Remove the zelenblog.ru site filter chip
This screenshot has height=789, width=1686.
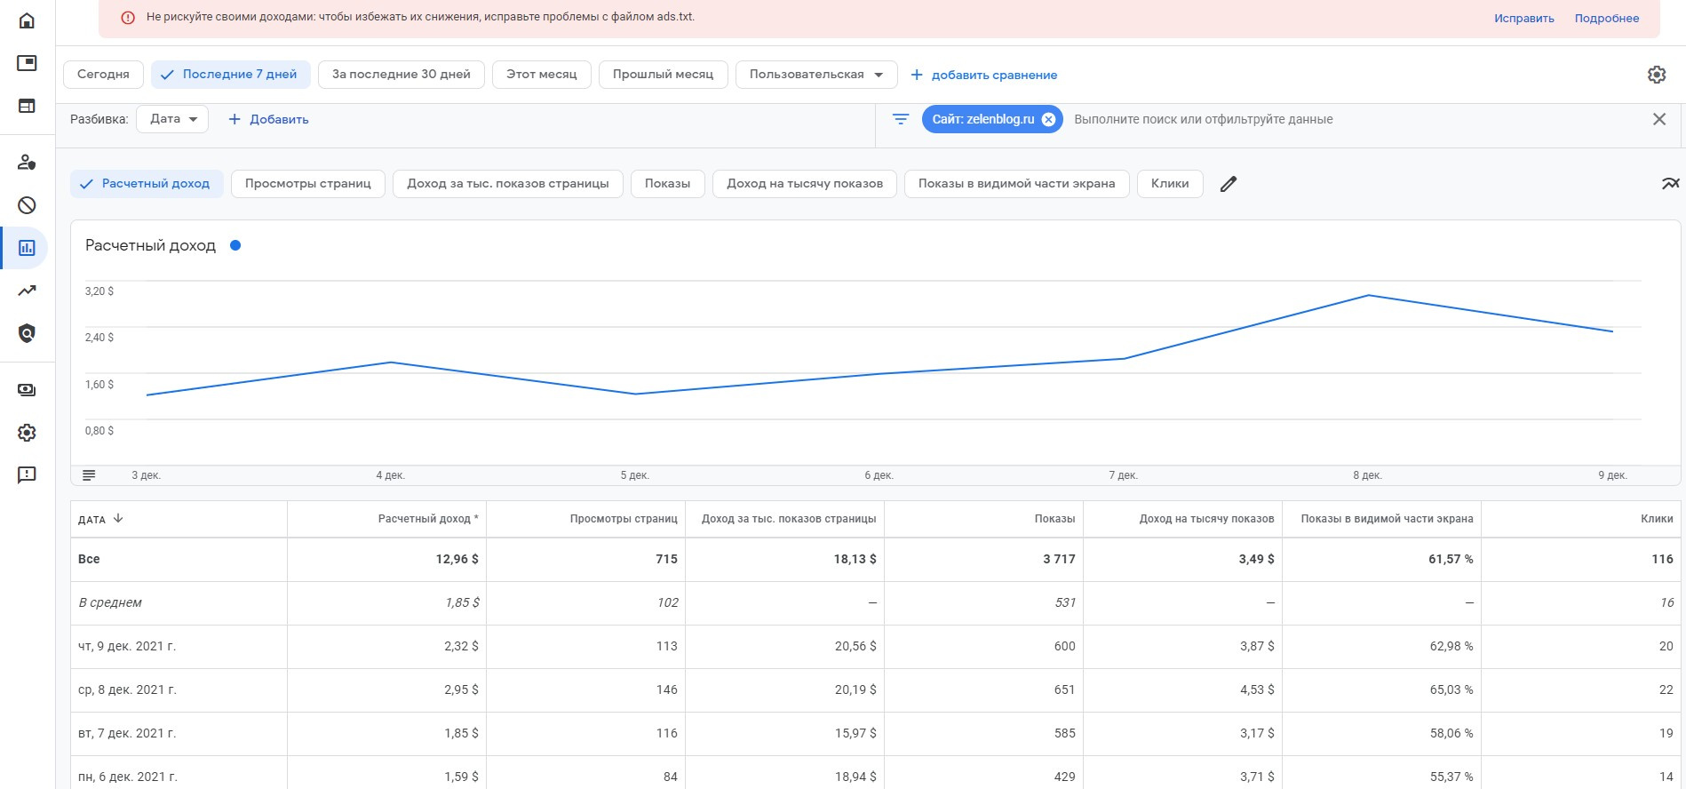[x=1048, y=119]
